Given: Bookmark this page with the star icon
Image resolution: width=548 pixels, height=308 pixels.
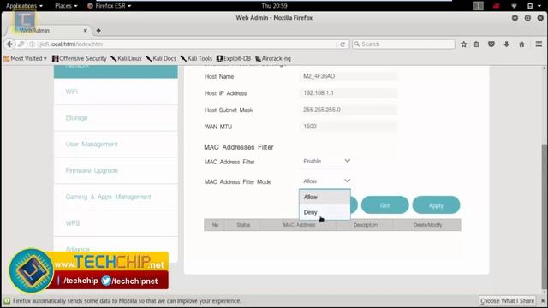Looking at the screenshot, I should [x=463, y=44].
